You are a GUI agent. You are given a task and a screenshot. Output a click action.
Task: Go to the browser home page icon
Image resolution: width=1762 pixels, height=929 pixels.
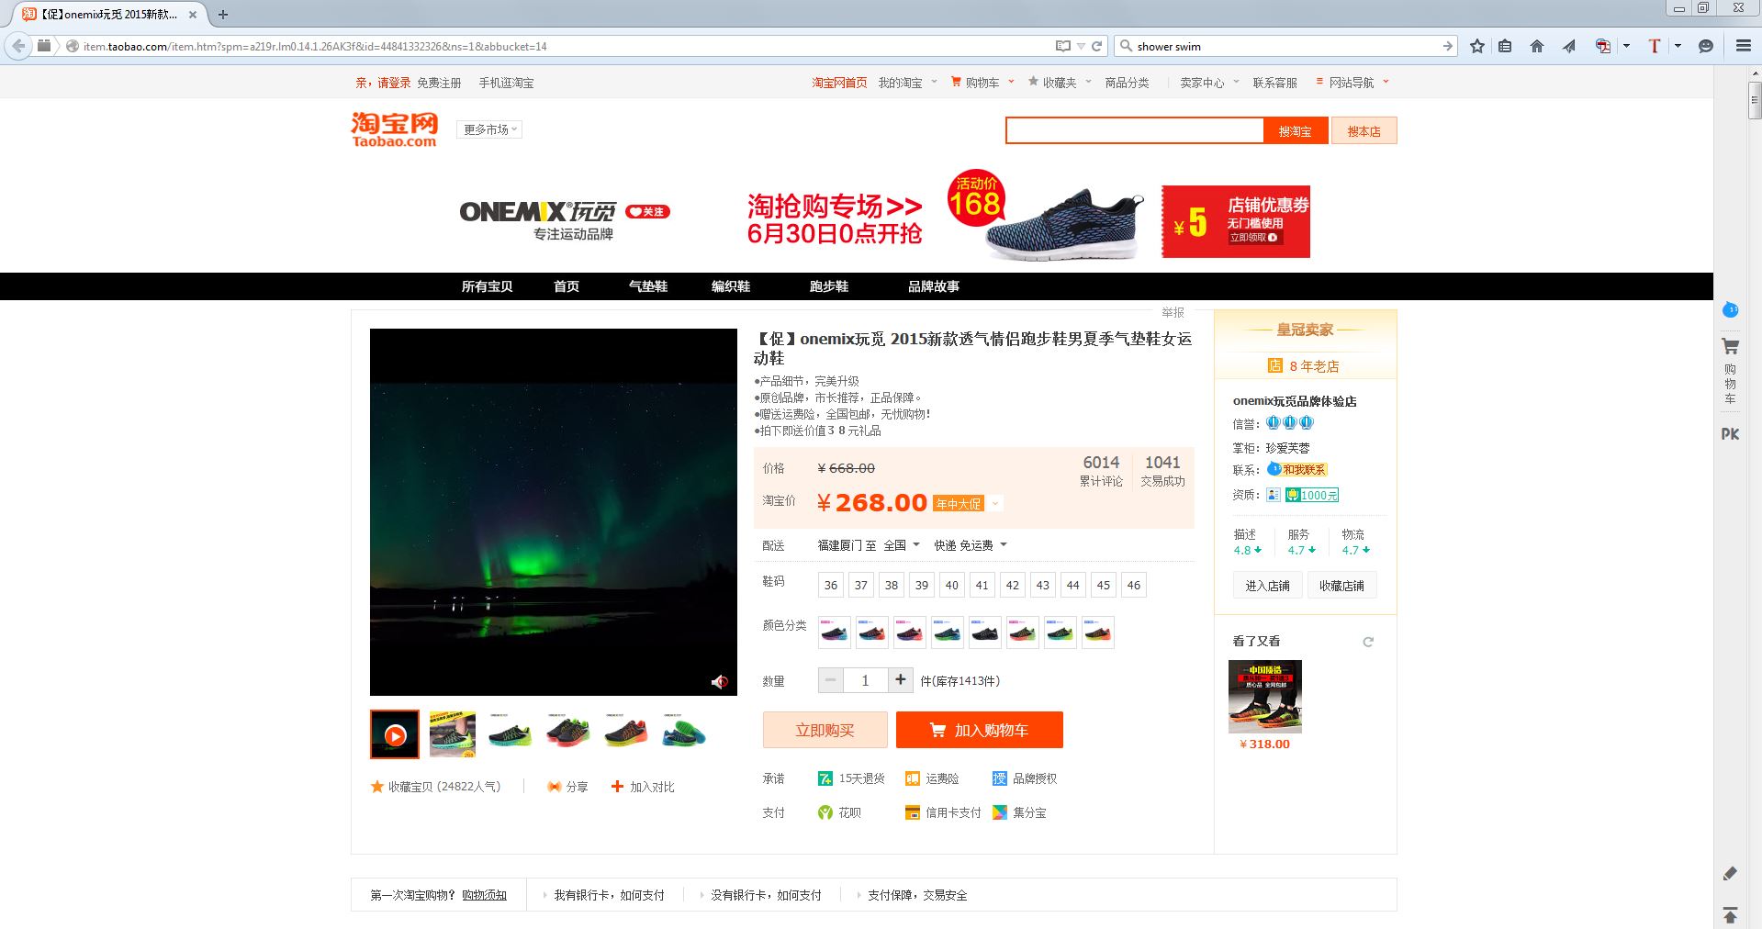(x=1537, y=46)
